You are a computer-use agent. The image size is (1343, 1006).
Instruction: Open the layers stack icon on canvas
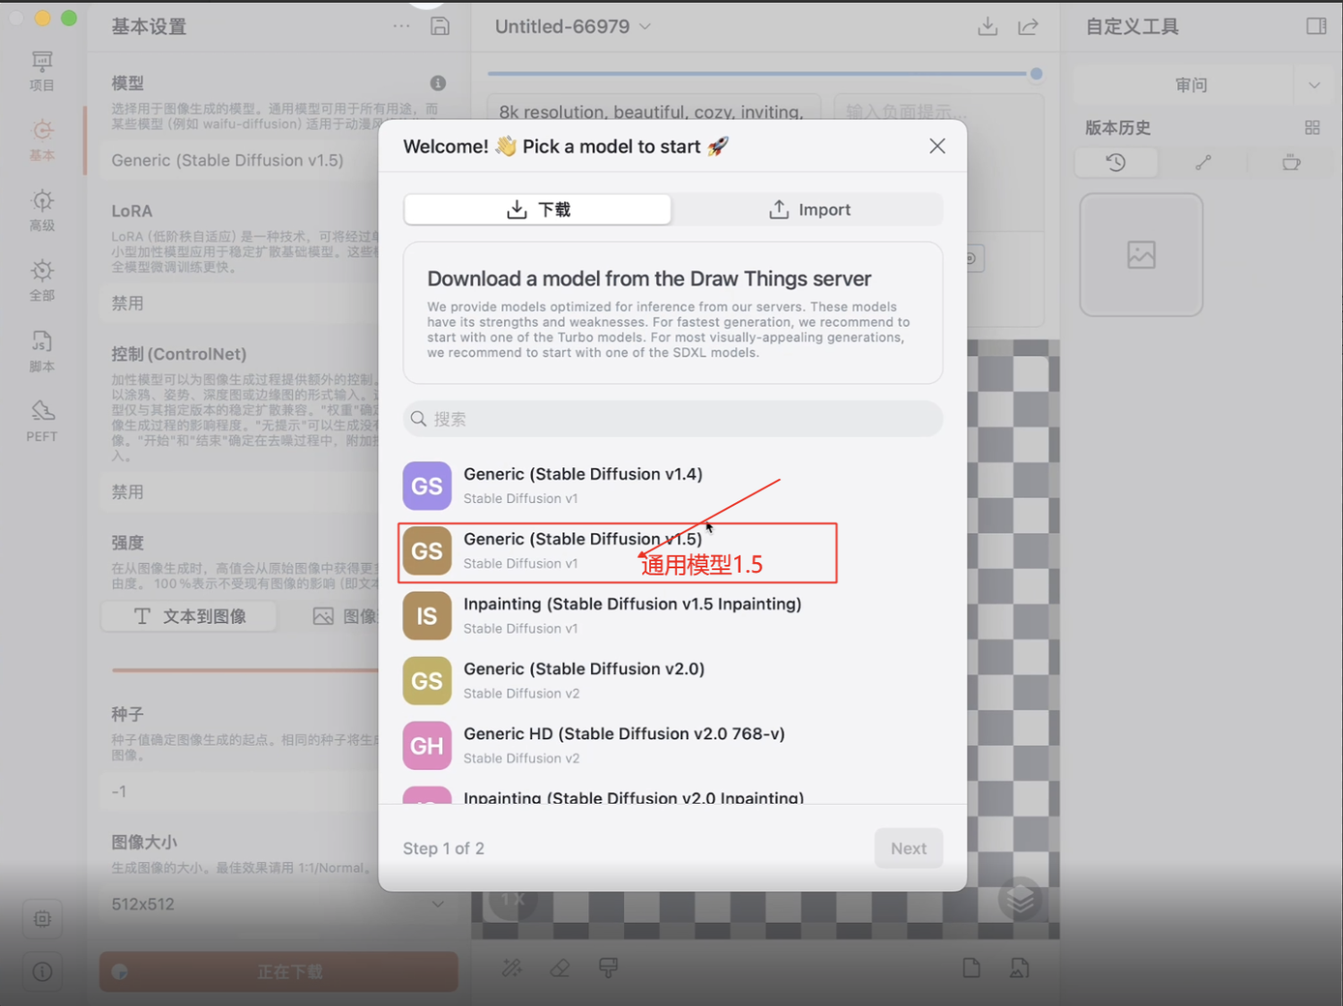pos(1021,899)
